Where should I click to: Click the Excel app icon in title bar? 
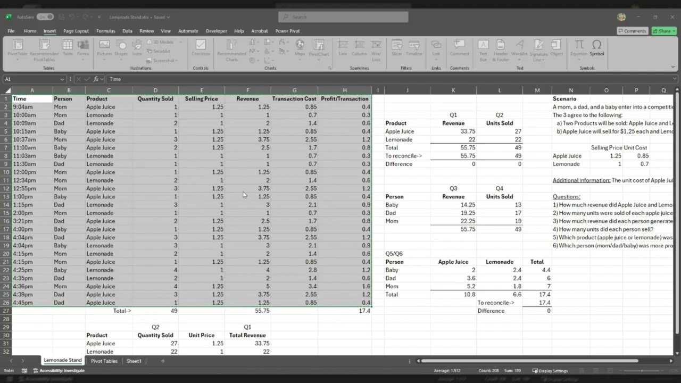point(9,17)
